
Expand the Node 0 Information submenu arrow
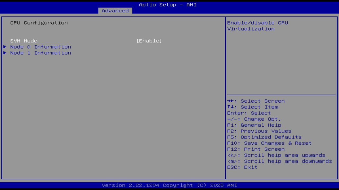[x=5, y=47]
